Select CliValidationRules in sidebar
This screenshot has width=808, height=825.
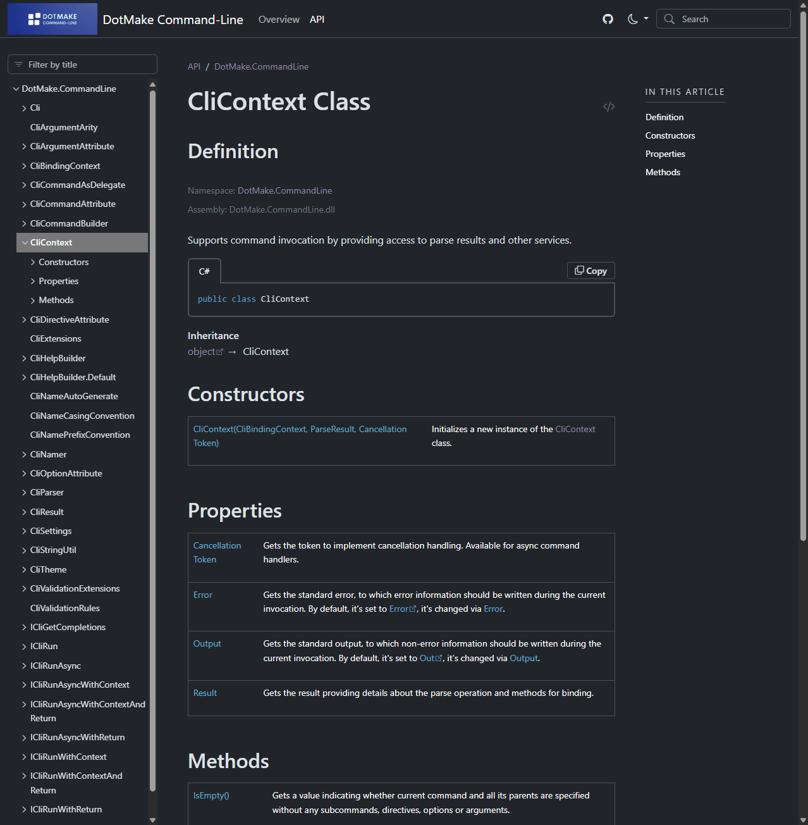point(65,608)
